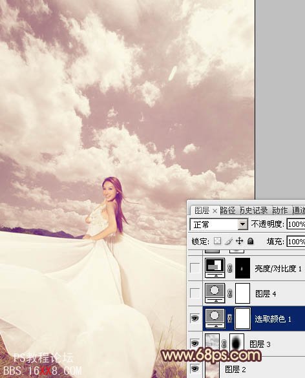Click the mask link icon on 选取颜色 1
The image size is (305, 378).
click(x=230, y=319)
